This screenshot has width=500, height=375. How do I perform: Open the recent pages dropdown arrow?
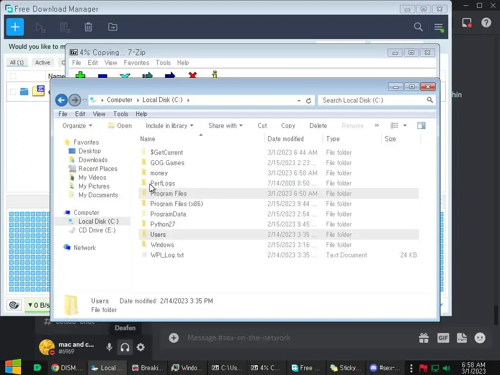[84, 101]
